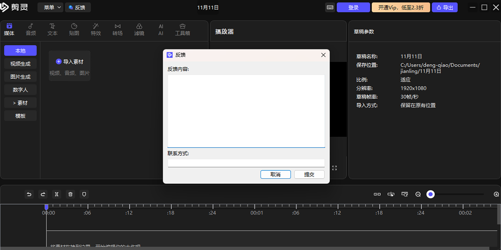
Task: Click the delete icon in timeline toolbar
Action: (70, 194)
